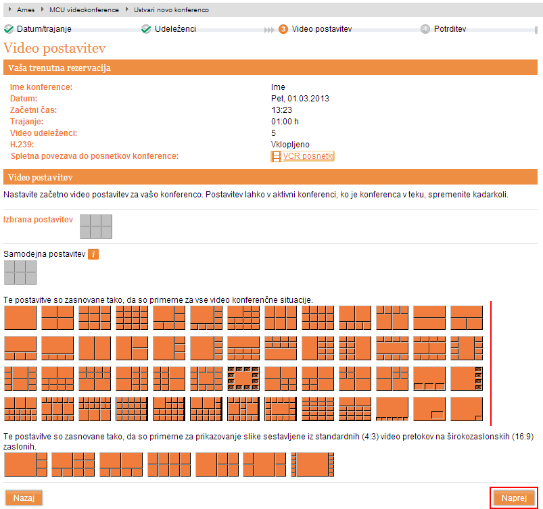This screenshot has width=543, height=509.
Task: Select picture-in-picture layout with medium corner inset
Action: point(429,409)
